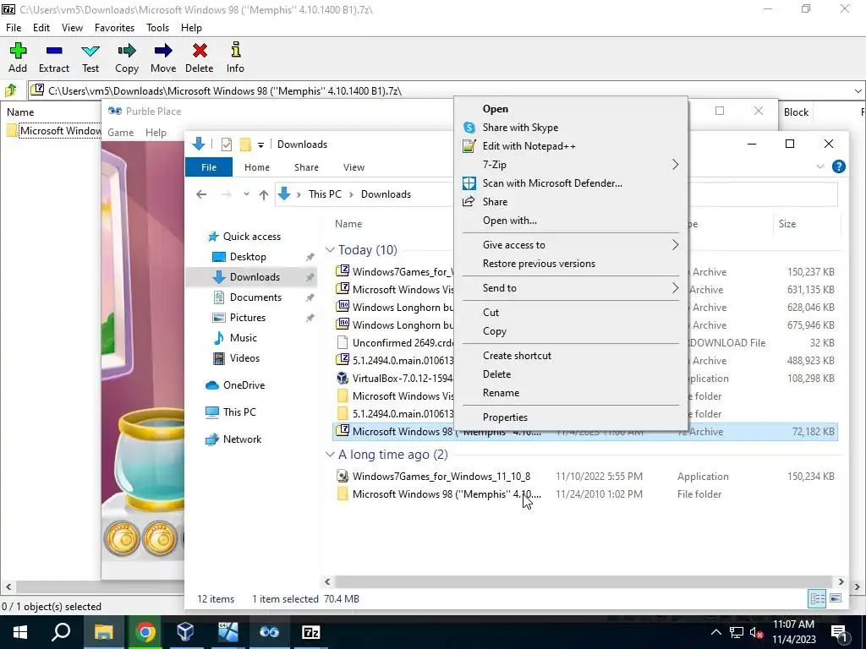Click the Copy toolbar icon in 7-Zip

pos(127,57)
